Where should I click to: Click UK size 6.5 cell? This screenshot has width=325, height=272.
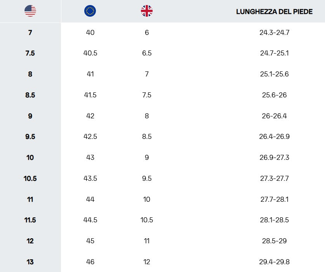(x=147, y=53)
